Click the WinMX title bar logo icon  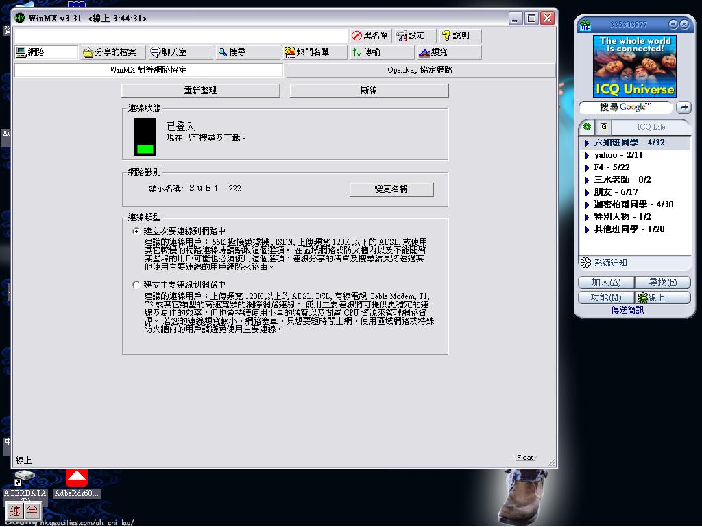20,18
